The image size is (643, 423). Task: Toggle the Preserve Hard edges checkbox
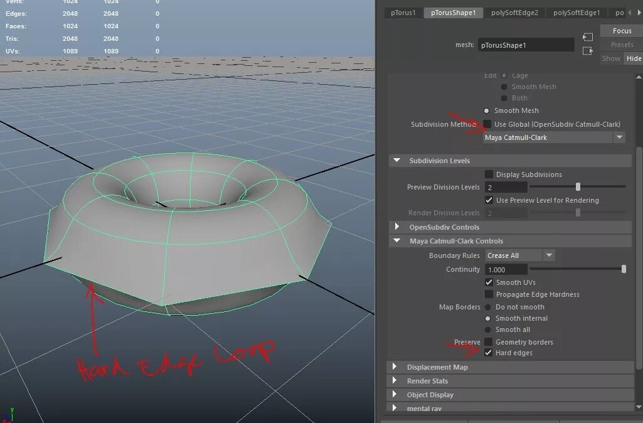pos(489,353)
